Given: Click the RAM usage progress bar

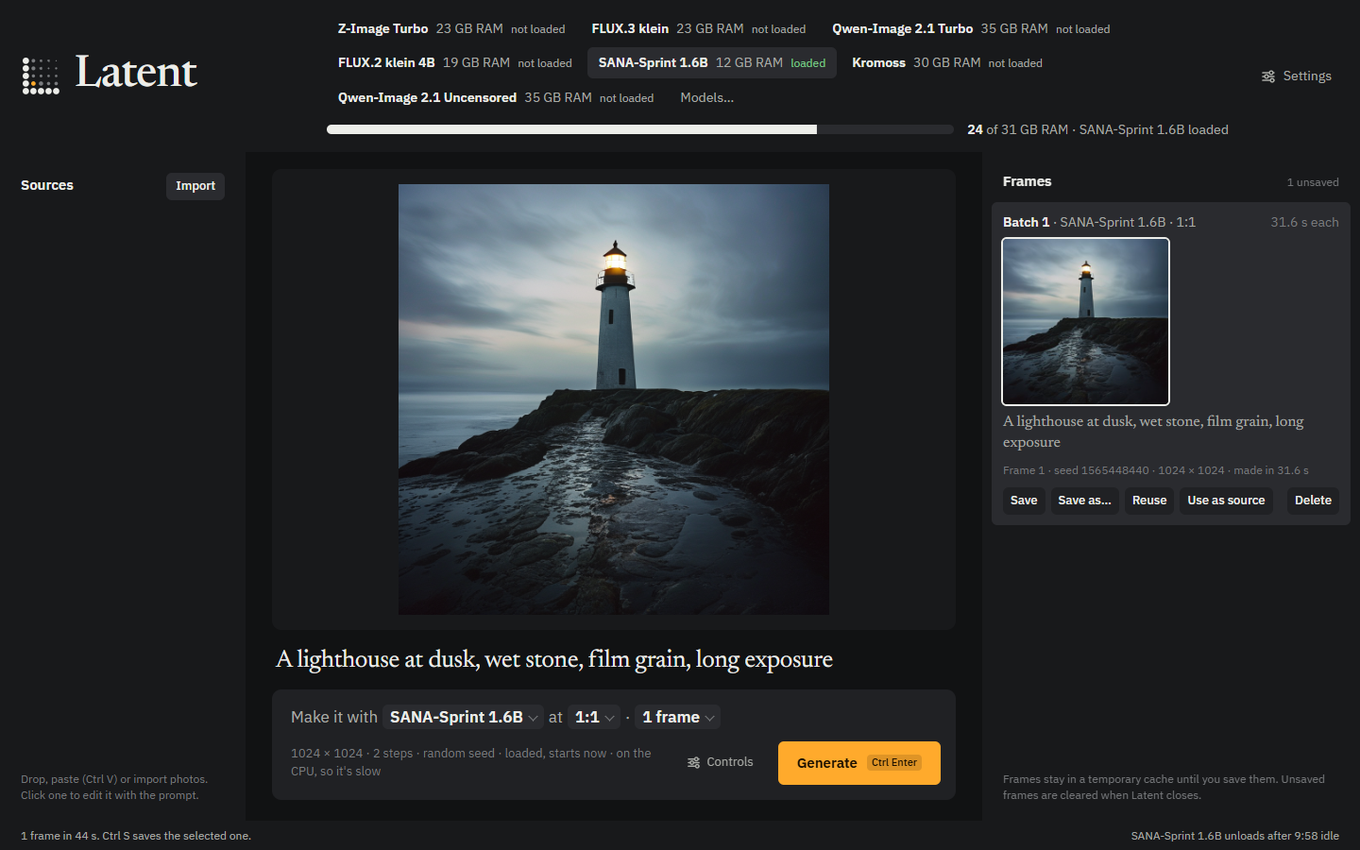Looking at the screenshot, I should tap(640, 129).
